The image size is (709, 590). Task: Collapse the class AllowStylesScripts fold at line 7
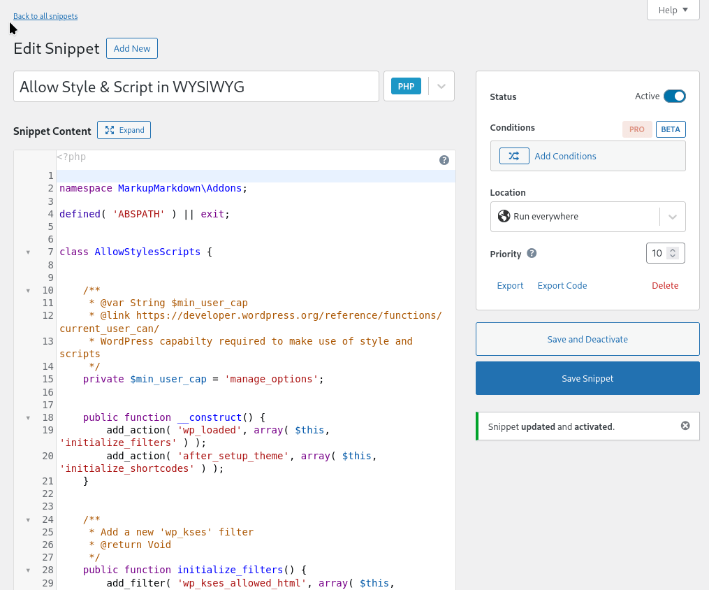pos(28,252)
